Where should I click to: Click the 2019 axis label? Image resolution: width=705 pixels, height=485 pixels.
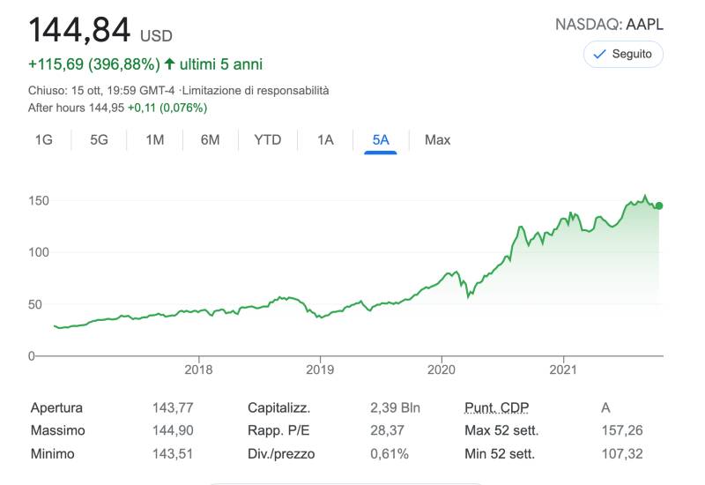pos(320,369)
